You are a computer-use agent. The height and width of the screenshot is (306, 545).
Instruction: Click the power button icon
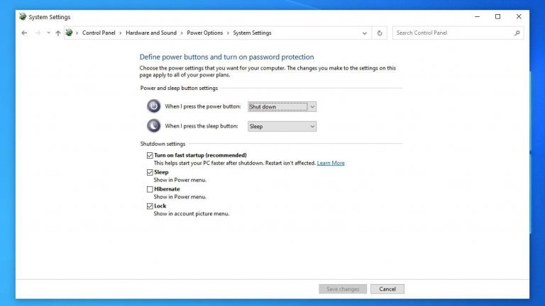pyautogui.click(x=153, y=106)
